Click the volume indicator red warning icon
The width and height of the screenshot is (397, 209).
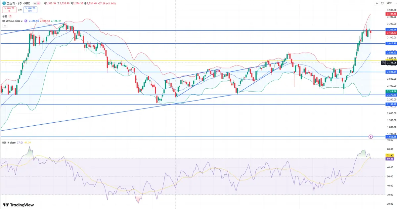click(x=10, y=16)
